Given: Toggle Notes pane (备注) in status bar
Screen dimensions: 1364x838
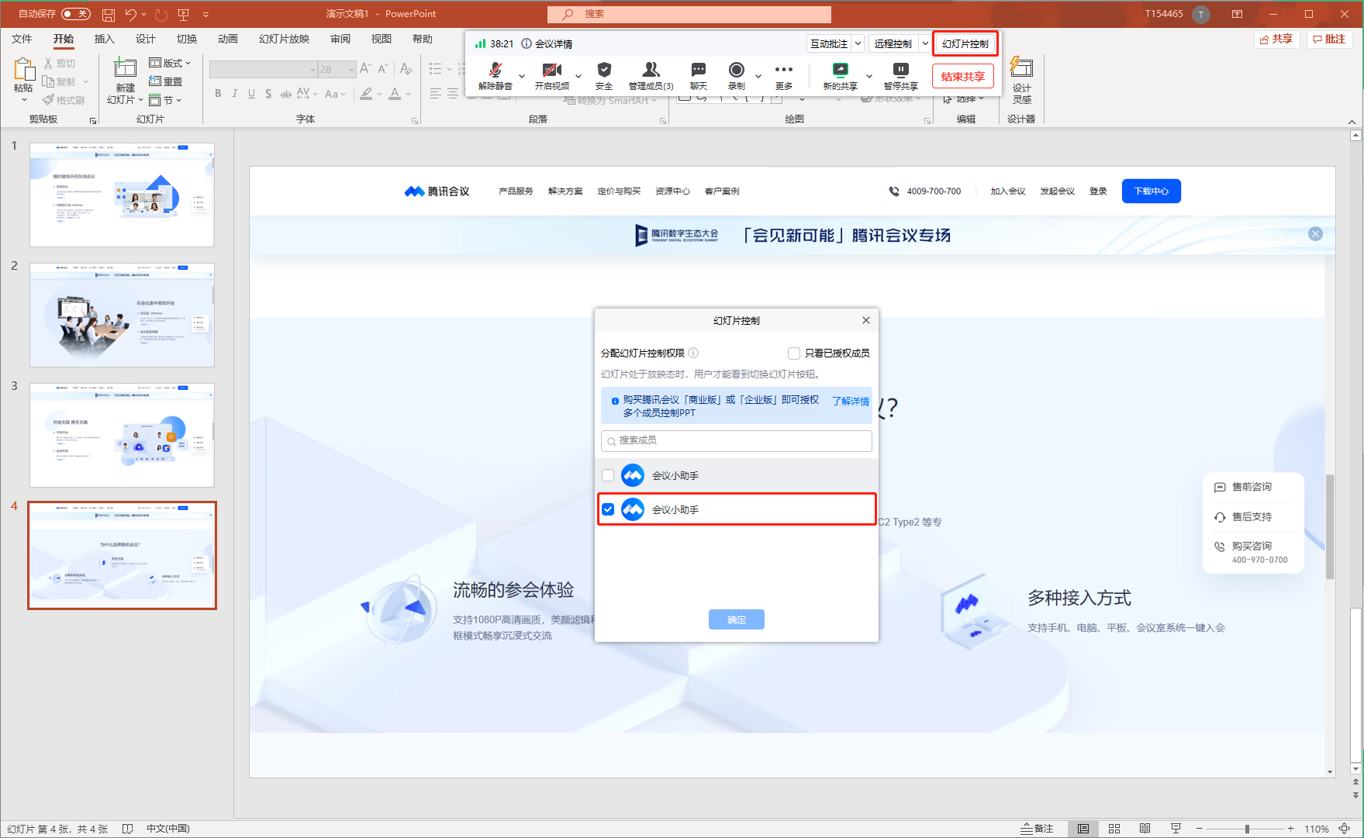Looking at the screenshot, I should click(x=1037, y=828).
